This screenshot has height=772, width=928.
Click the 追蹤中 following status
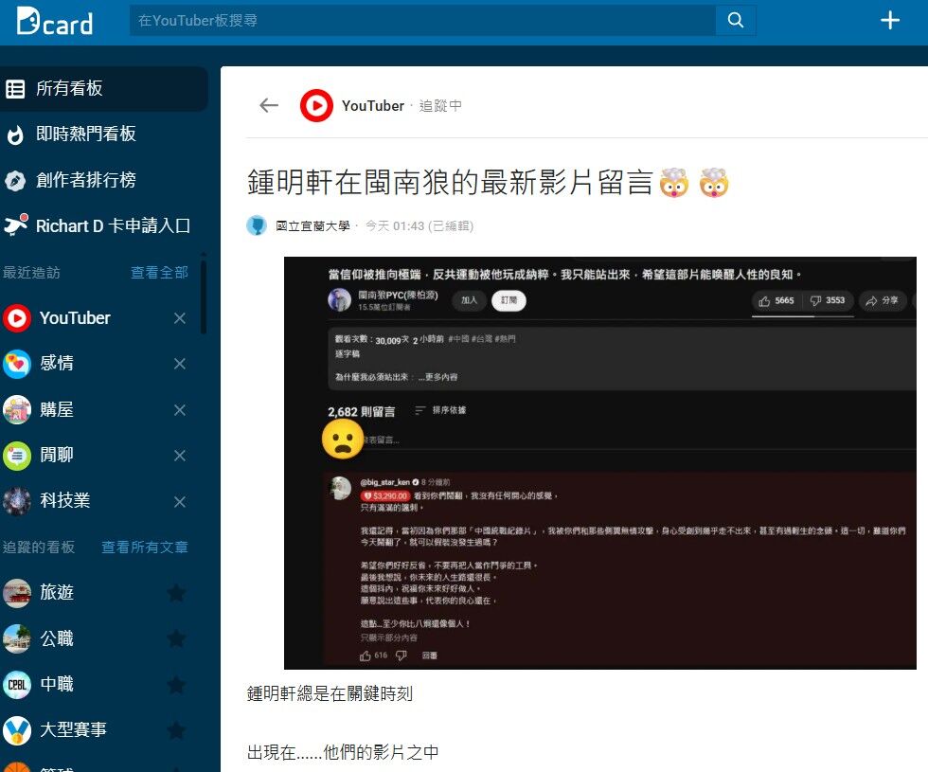pos(440,106)
